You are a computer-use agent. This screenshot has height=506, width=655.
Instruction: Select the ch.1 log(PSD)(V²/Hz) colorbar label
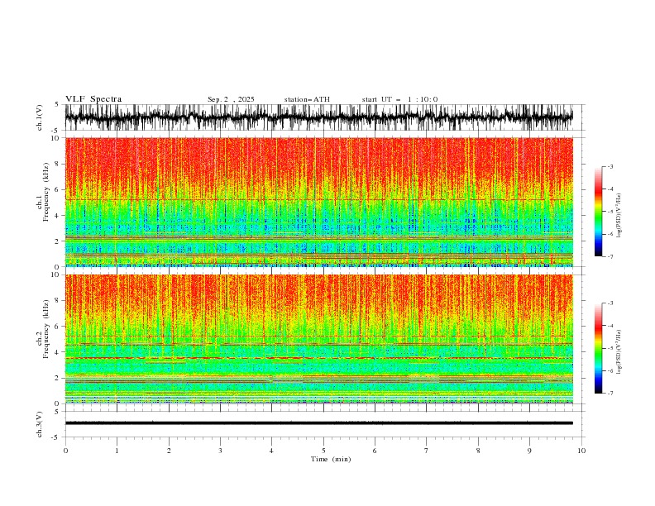pyautogui.click(x=619, y=216)
